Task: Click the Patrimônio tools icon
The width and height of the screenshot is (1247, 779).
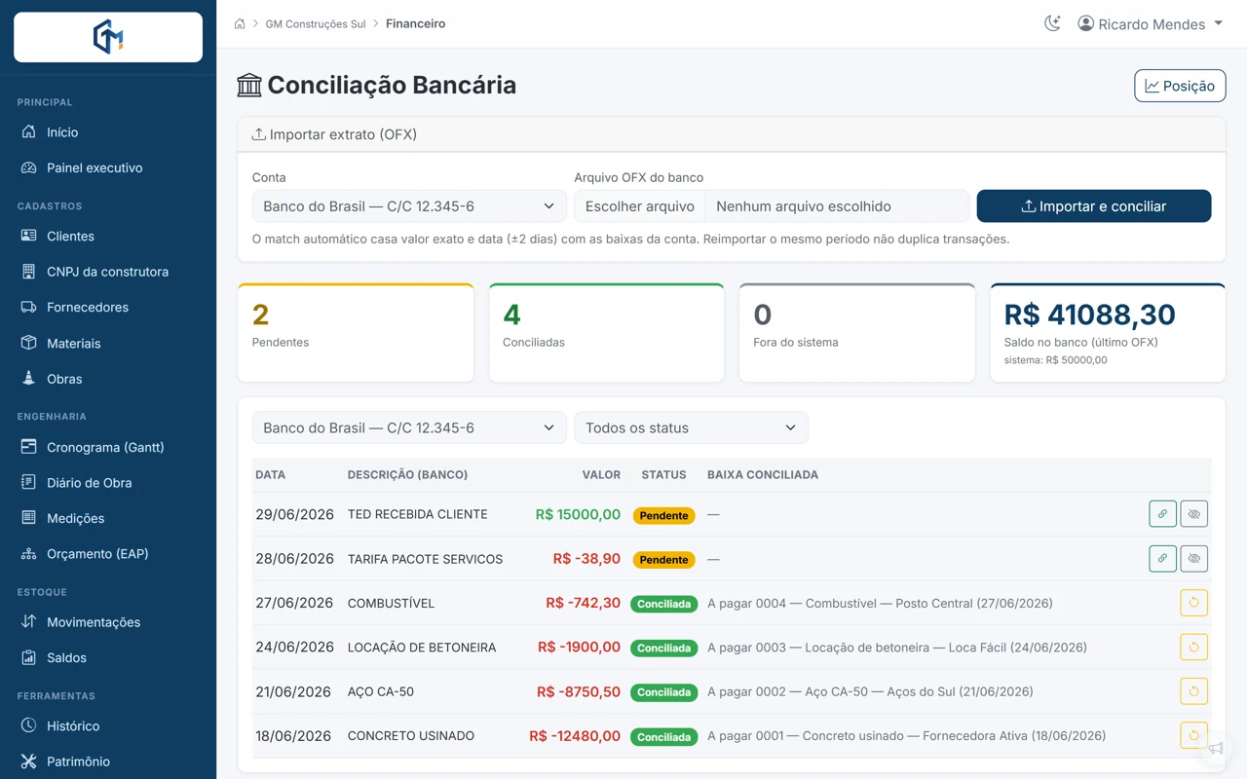Action: click(x=28, y=761)
